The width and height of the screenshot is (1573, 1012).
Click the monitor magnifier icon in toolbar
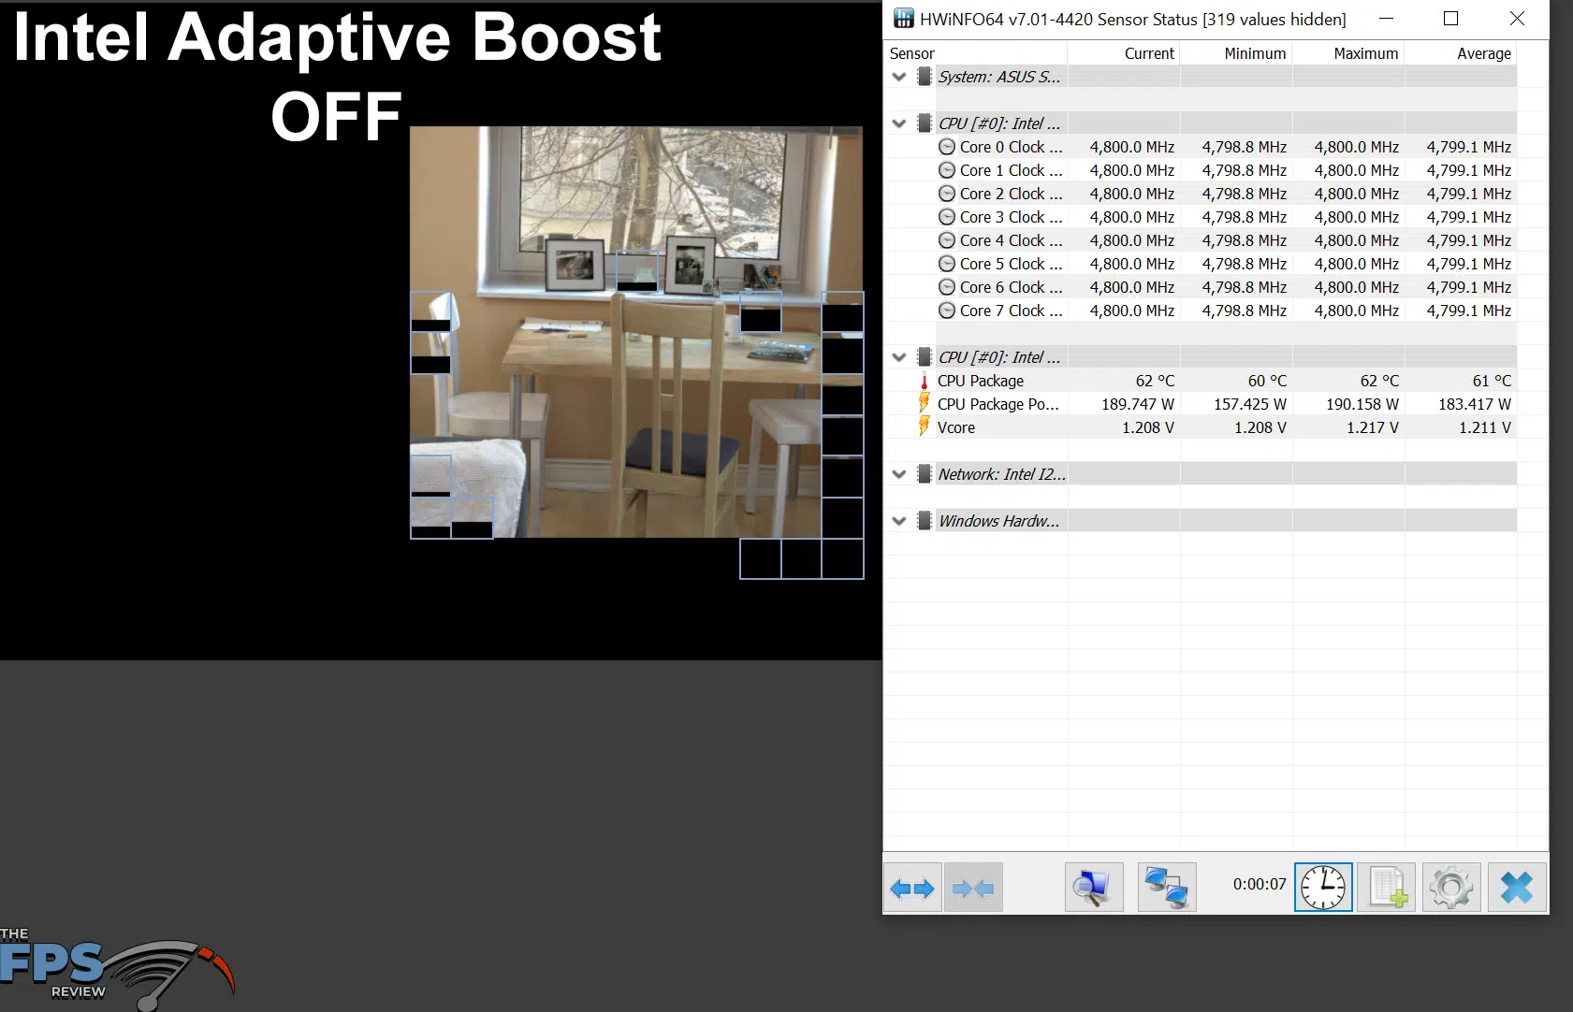coord(1093,887)
